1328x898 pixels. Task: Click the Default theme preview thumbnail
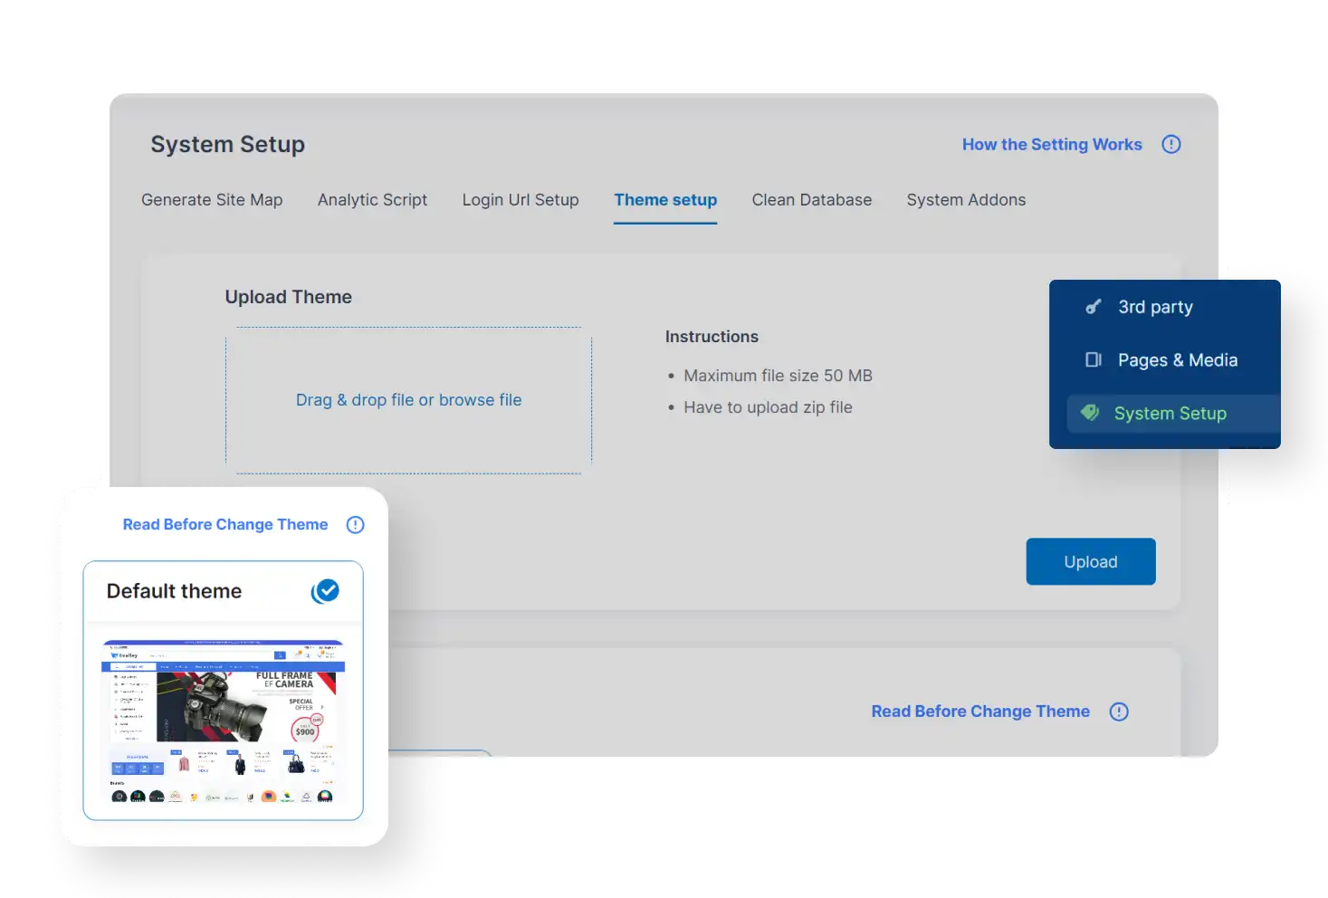(x=223, y=721)
